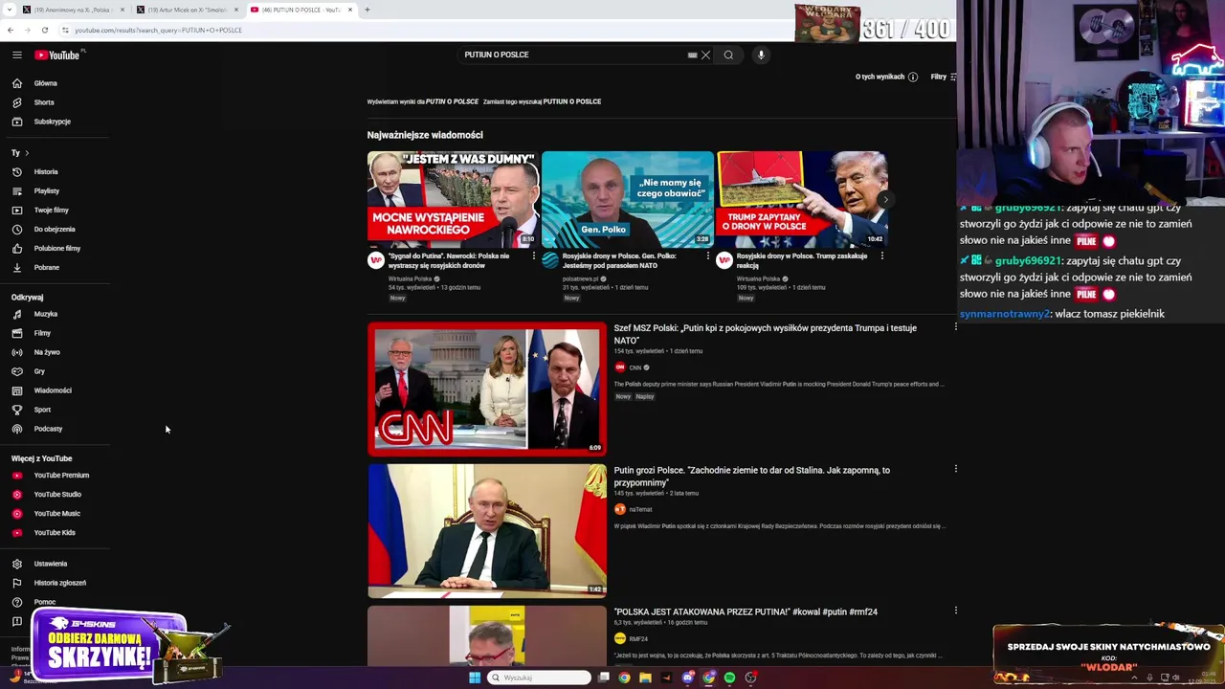Explore Podcasty category
Viewport: 1225px width, 689px height.
(48, 429)
